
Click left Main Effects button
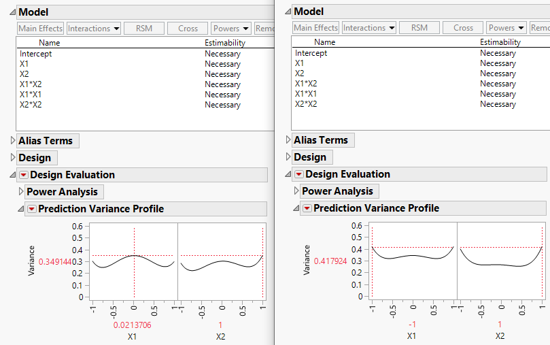click(41, 29)
